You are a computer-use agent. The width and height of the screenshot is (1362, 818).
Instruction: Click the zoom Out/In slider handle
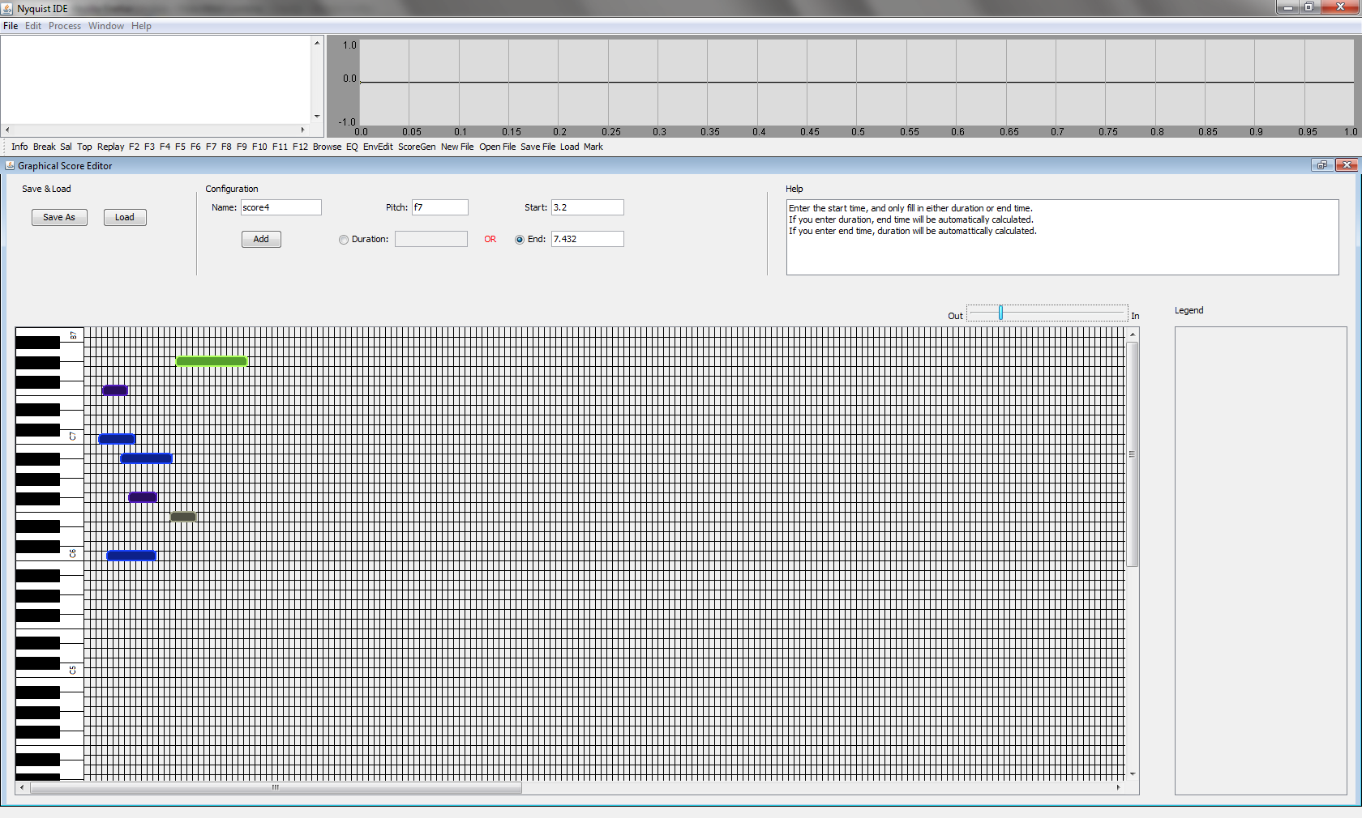1000,313
